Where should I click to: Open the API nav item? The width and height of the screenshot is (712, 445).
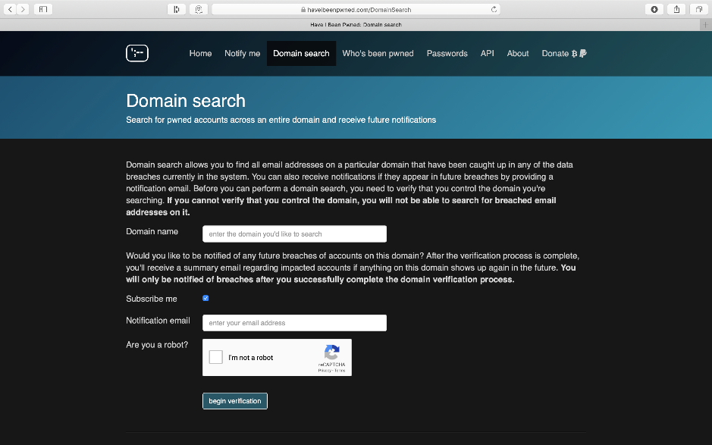click(x=488, y=54)
